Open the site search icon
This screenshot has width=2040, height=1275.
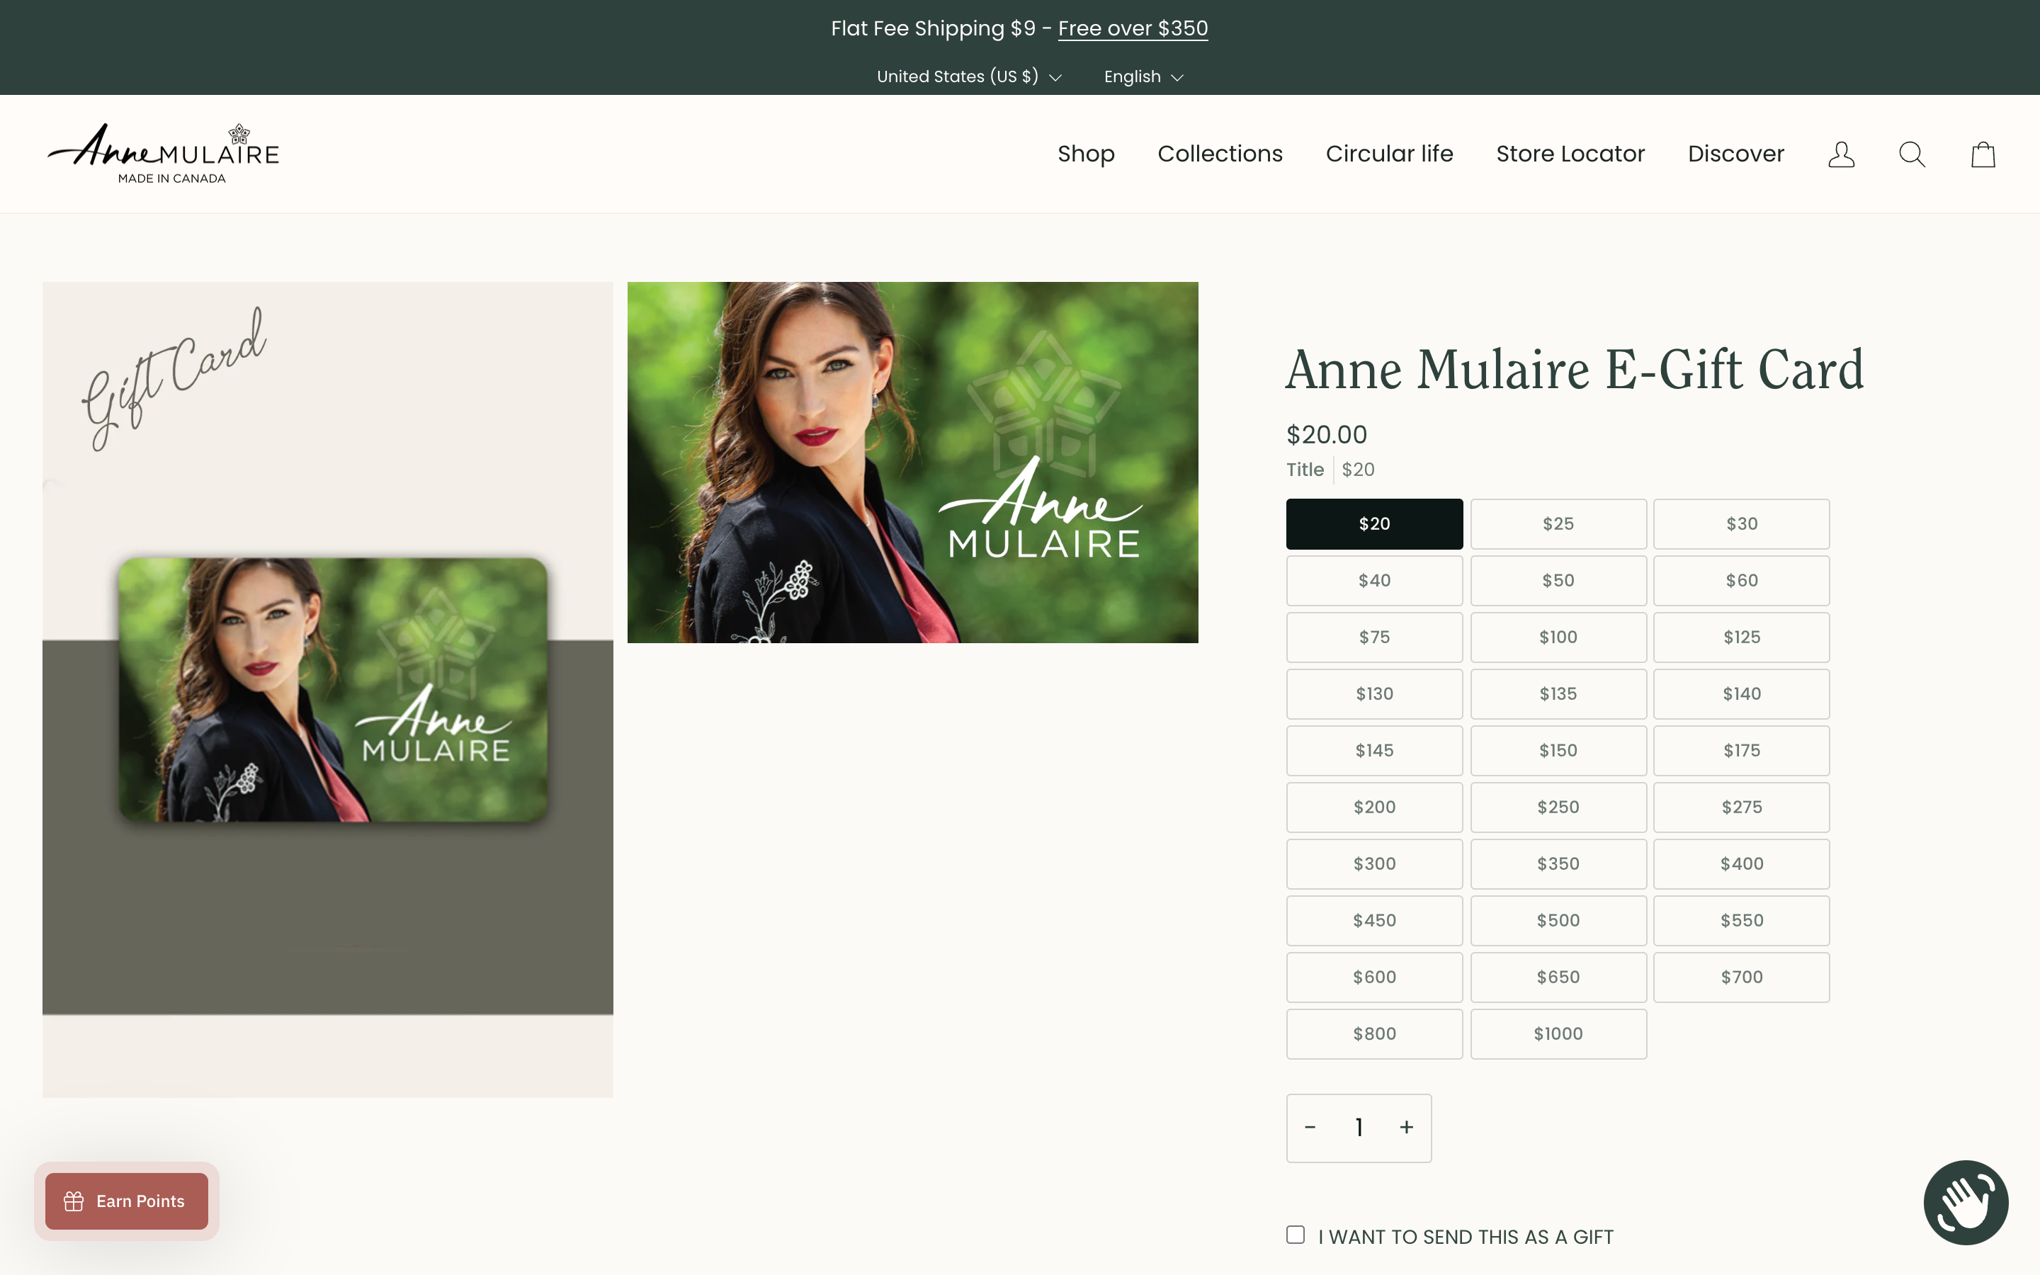[x=1911, y=154]
